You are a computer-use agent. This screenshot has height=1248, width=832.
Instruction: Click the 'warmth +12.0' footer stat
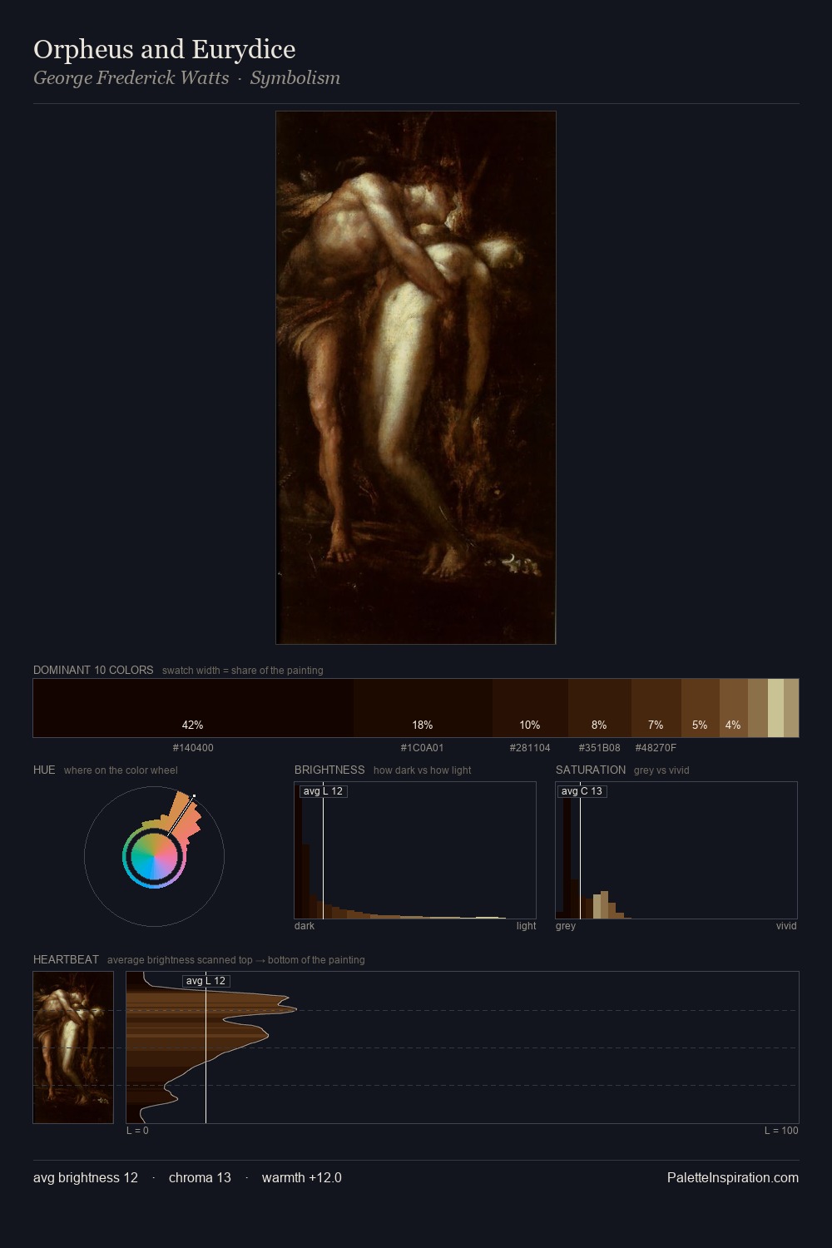click(x=302, y=1177)
